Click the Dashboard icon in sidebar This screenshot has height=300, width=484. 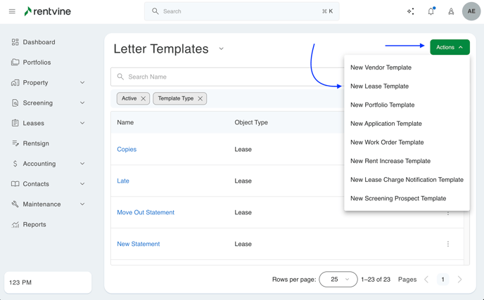coord(15,42)
